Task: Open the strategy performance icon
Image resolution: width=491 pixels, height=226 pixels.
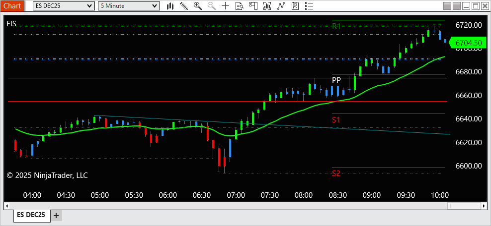Action: pyautogui.click(x=295, y=5)
